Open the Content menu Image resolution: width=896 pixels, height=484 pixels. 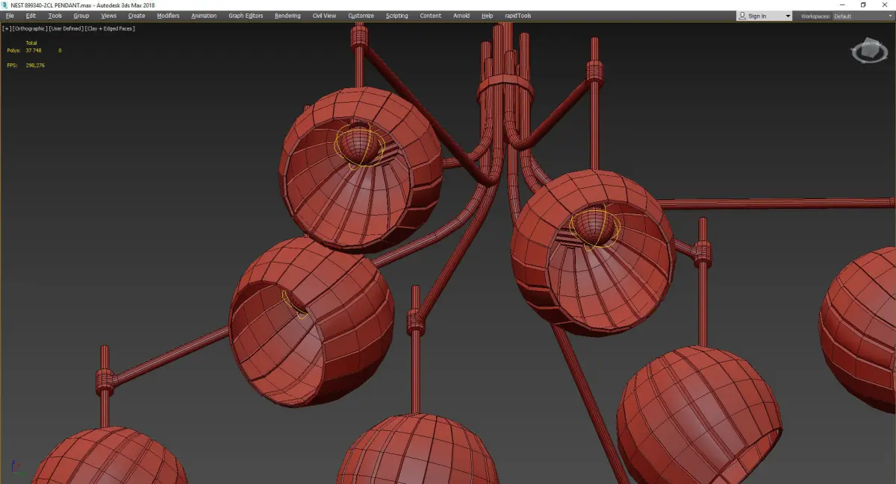pyautogui.click(x=430, y=16)
